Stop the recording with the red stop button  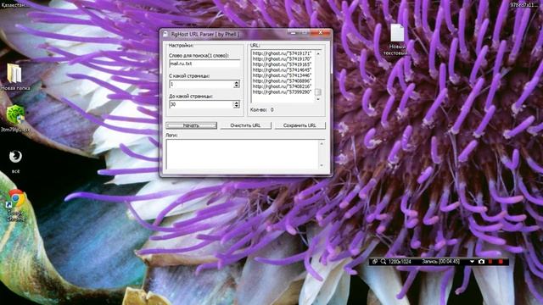click(x=501, y=262)
